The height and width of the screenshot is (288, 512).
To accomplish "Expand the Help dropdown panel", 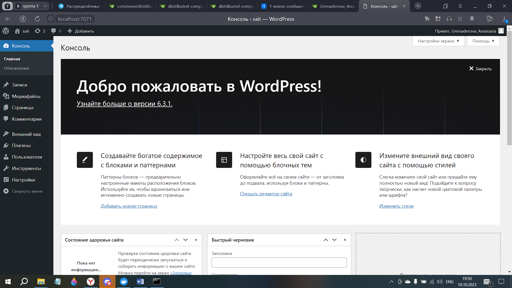I will coord(483,41).
